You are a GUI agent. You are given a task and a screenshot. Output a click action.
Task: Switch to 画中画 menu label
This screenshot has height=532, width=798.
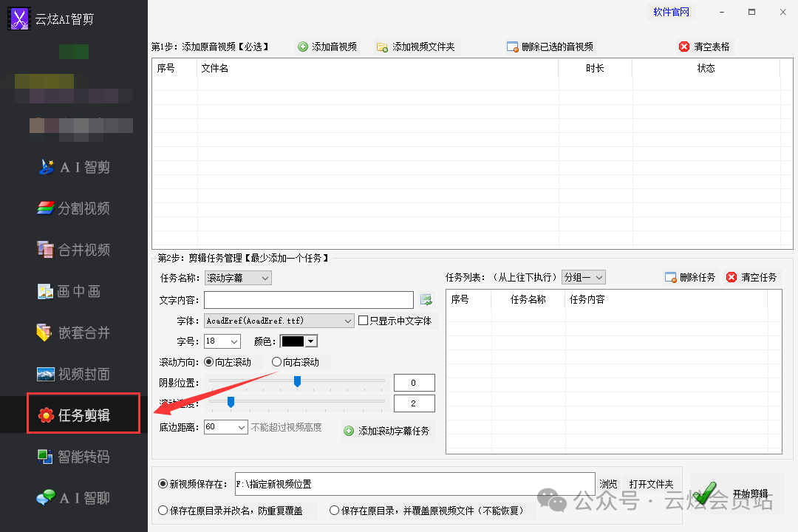click(79, 291)
